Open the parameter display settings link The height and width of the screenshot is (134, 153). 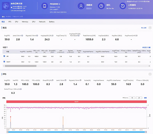(x=146, y=48)
